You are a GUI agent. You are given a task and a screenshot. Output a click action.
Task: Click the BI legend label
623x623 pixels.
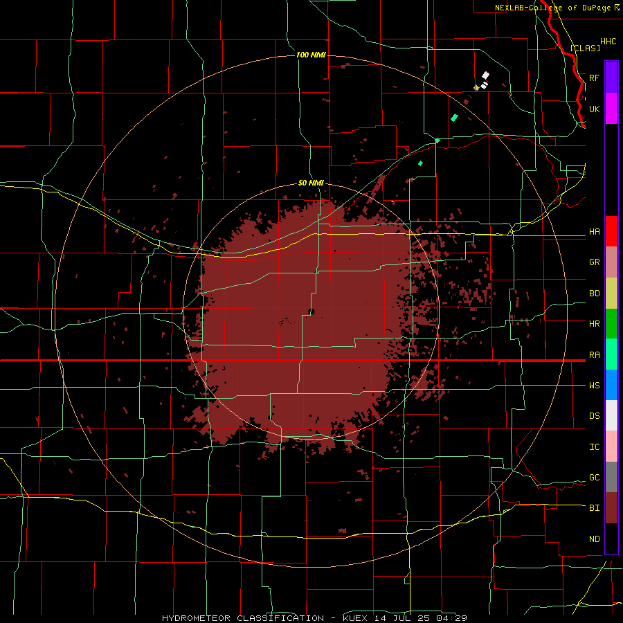tap(594, 508)
